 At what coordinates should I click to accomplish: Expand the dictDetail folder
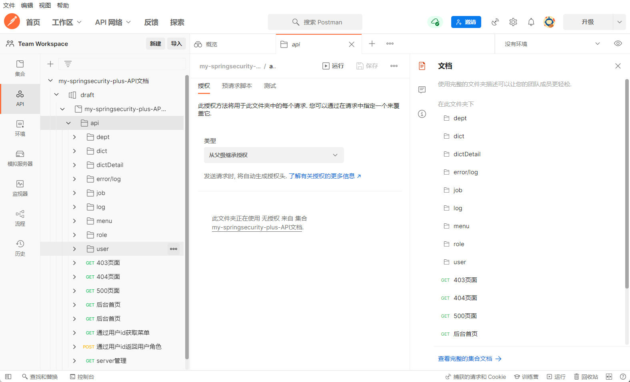pos(74,165)
